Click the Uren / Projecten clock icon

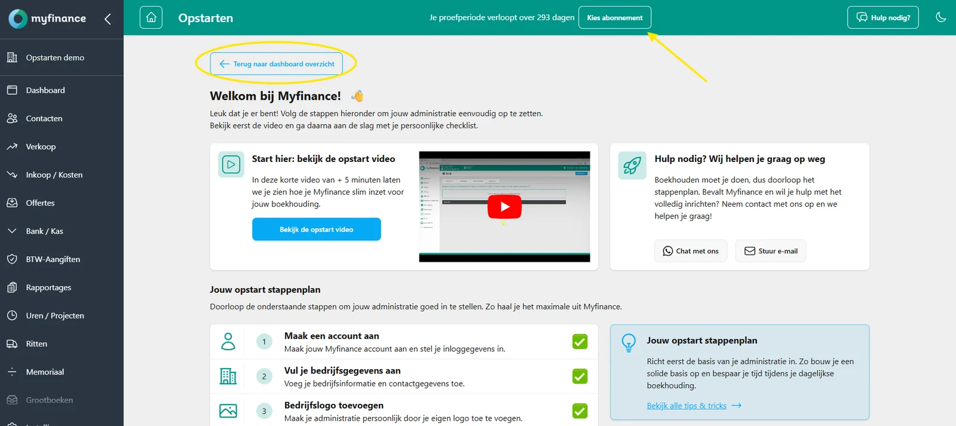[12, 315]
